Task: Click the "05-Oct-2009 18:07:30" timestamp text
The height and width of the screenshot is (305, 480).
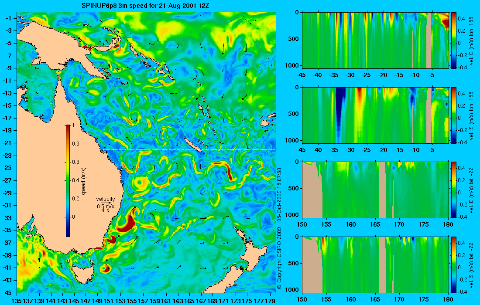Action: 279,194
